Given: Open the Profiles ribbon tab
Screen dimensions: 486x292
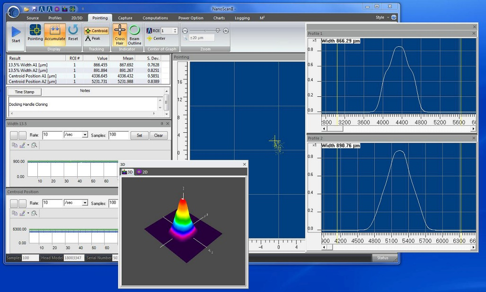Looking at the screenshot, I should (x=55, y=18).
